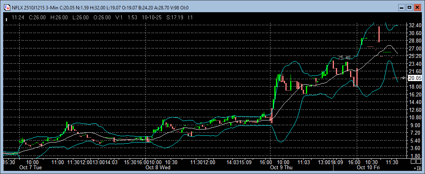The height and width of the screenshot is (174, 425).
Task: Select the Oct 8 Wed date label
Action: tap(158, 167)
